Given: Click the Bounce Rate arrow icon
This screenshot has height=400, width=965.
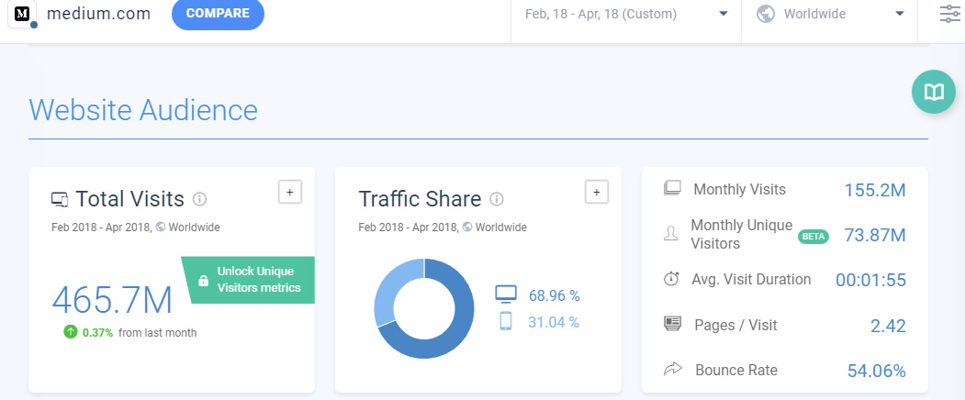Looking at the screenshot, I should [673, 369].
